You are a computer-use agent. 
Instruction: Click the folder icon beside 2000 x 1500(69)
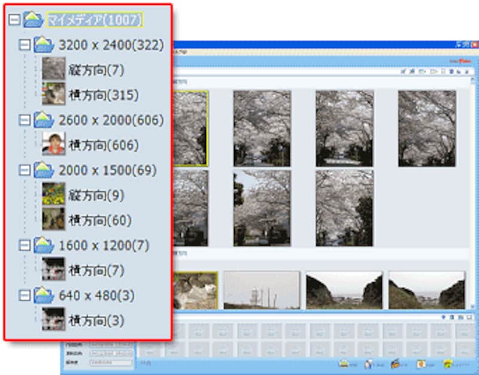[x=44, y=170]
